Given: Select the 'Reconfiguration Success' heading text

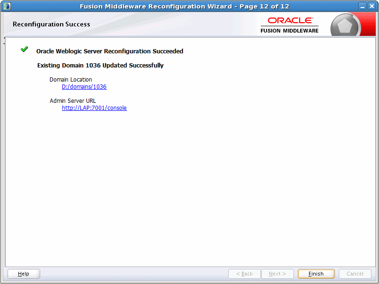Looking at the screenshot, I should click(x=51, y=25).
